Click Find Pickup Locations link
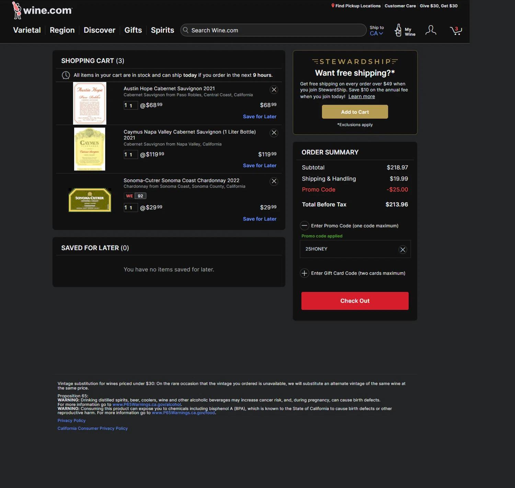This screenshot has width=515, height=488. click(x=358, y=6)
